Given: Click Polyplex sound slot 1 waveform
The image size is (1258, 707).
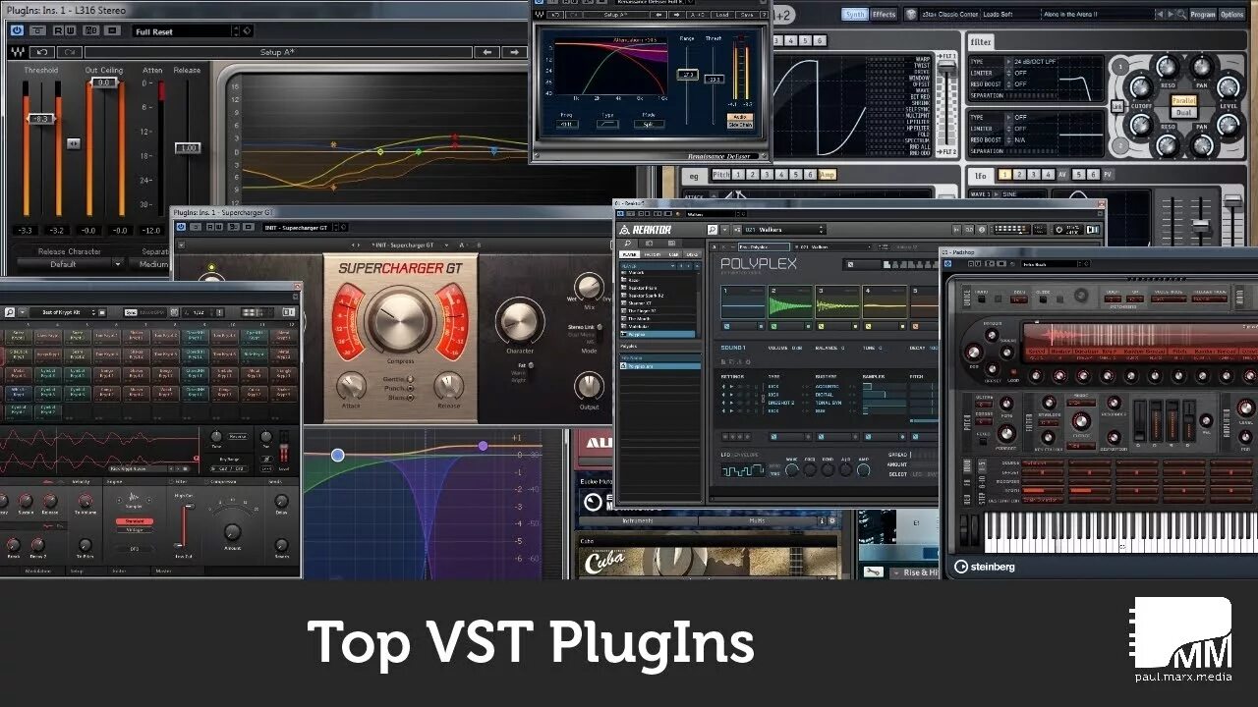Looking at the screenshot, I should 743,301.
